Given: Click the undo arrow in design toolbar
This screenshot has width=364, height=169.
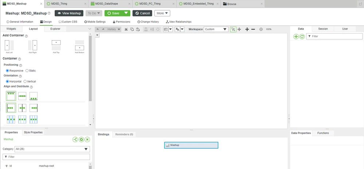Looking at the screenshot, I should 98,29.
